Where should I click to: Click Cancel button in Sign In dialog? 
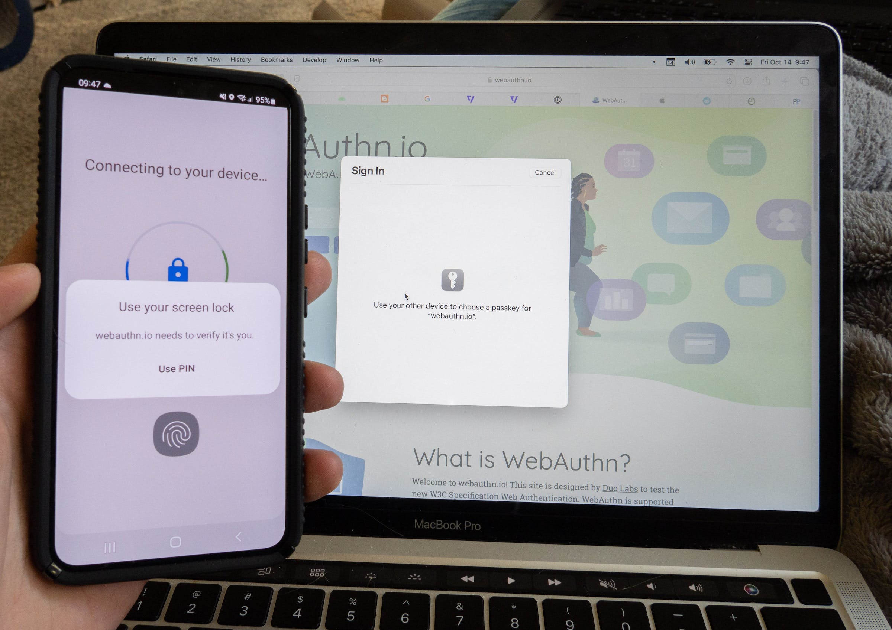point(546,172)
